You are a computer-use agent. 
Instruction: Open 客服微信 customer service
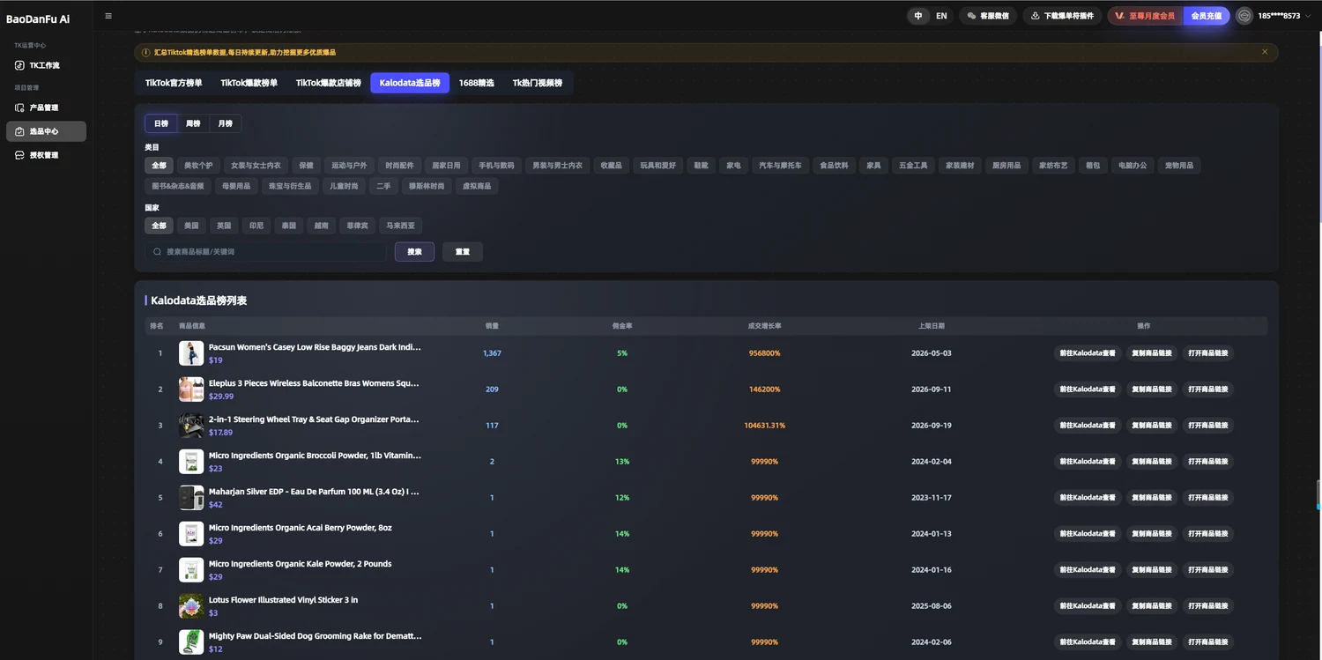[988, 16]
